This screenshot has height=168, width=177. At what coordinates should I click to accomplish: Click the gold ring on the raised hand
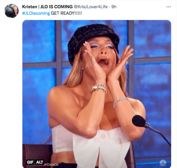click(93, 59)
